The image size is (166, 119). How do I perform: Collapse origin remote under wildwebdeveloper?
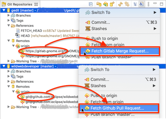[x=13, y=91]
